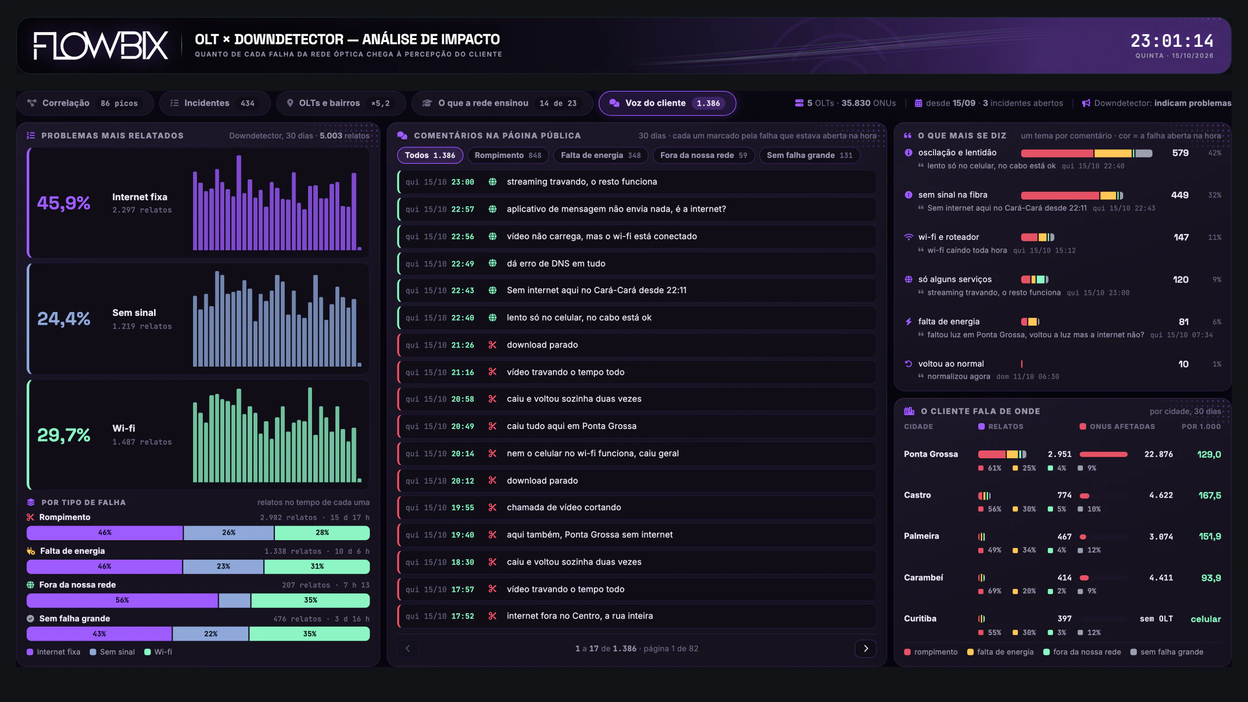This screenshot has width=1248, height=702.
Task: Click the Fora da nossa rede globe icon
Action: point(30,585)
